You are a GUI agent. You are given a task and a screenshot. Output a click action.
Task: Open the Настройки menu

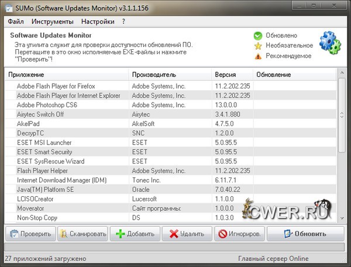click(98, 22)
